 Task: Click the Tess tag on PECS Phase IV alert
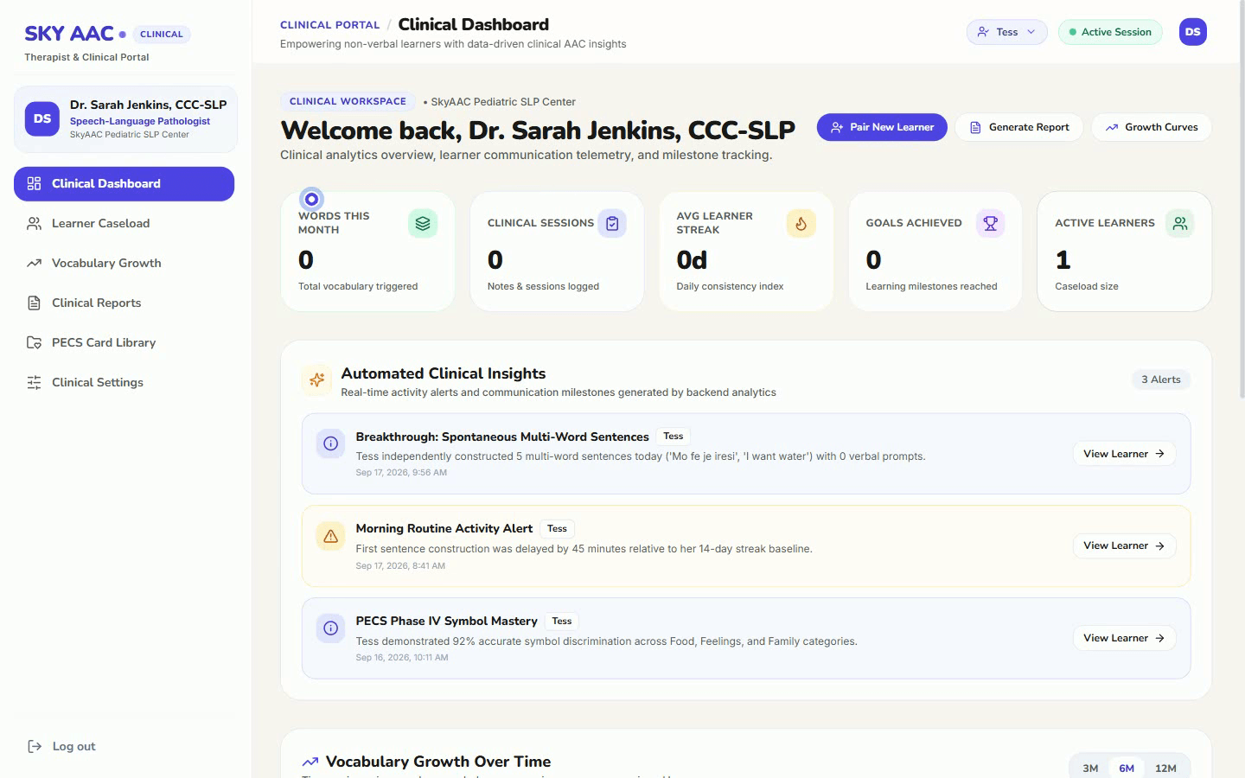[562, 622]
